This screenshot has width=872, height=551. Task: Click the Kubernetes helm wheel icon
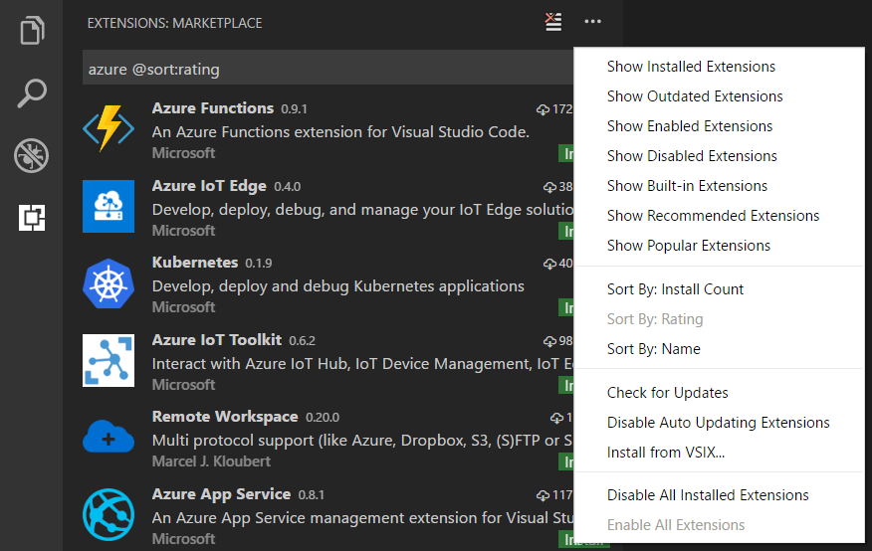coord(109,283)
